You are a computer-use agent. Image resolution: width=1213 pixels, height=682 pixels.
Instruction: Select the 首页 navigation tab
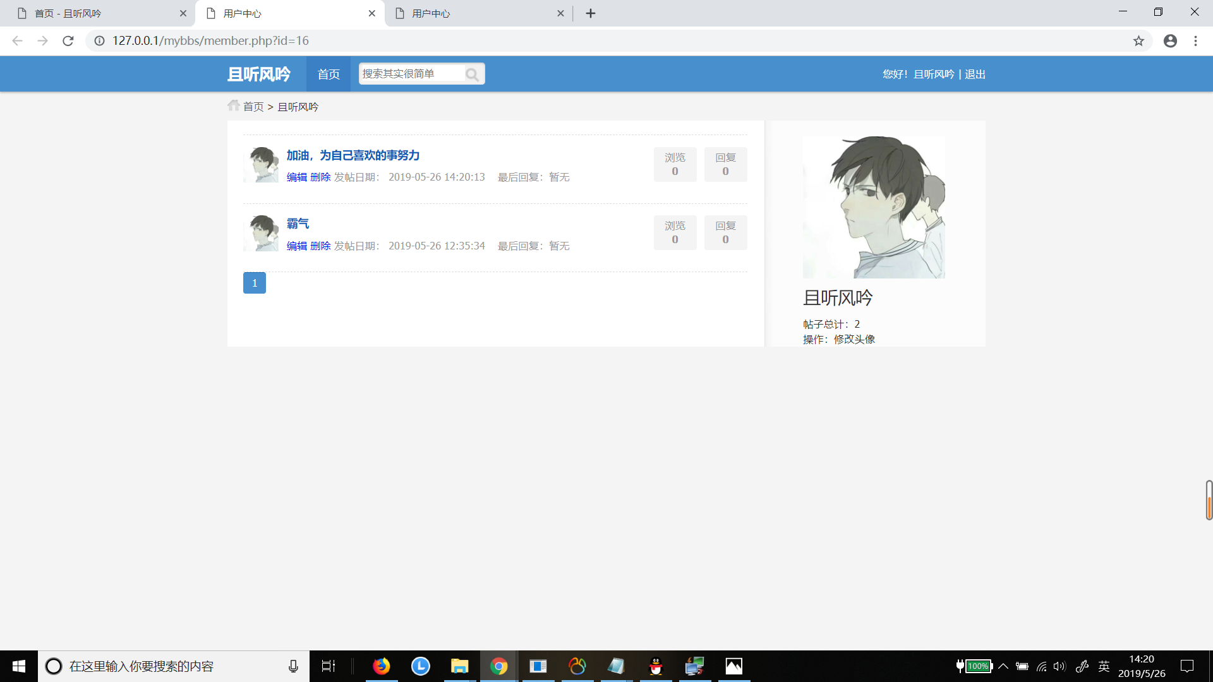tap(328, 74)
